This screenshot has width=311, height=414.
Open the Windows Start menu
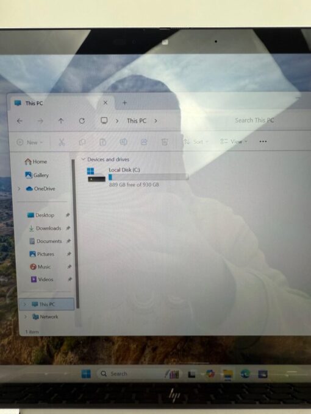coord(86,374)
